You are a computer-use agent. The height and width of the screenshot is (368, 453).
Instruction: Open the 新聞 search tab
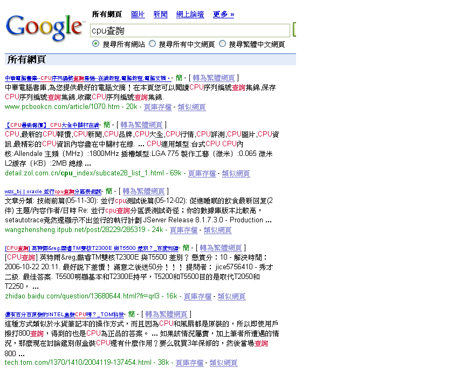tap(160, 14)
